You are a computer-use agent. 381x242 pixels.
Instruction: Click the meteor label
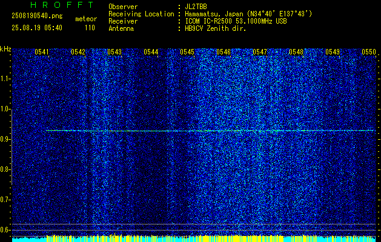coord(86,19)
